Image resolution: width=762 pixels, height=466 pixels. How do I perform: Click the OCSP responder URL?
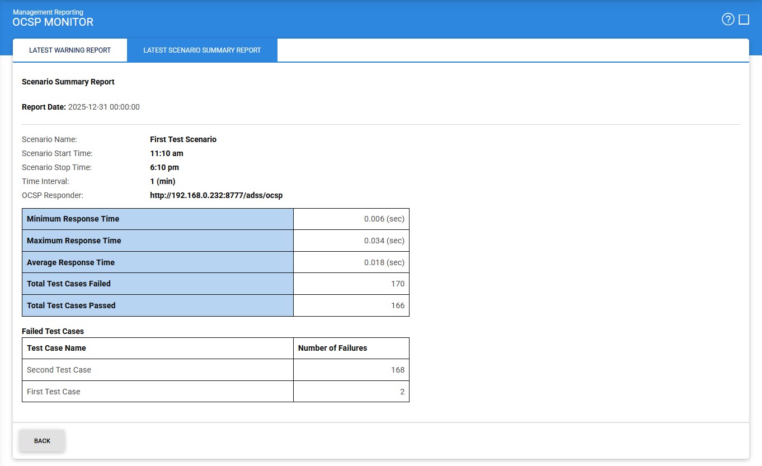coord(217,195)
